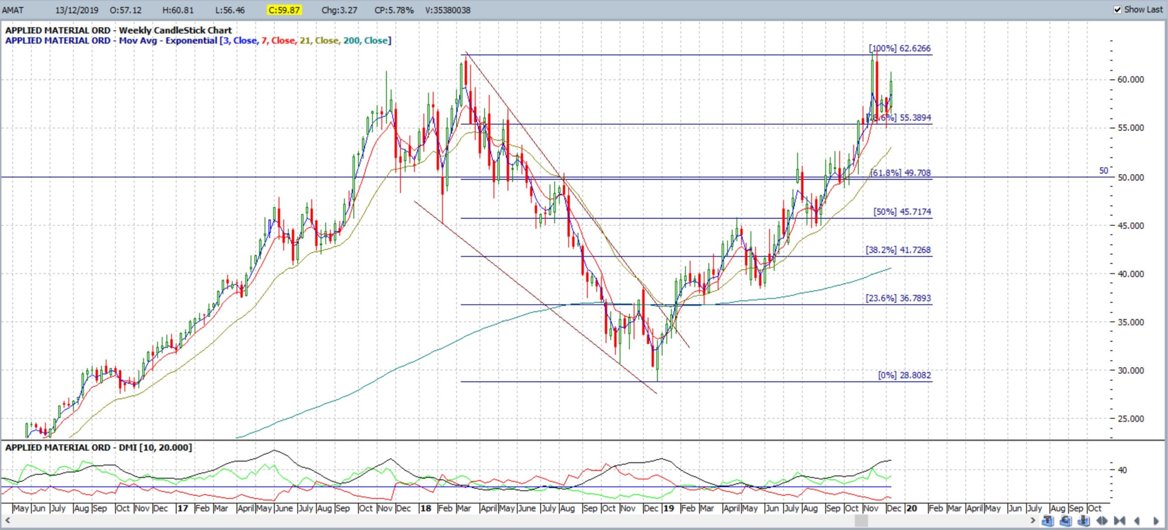
Task: Click the open price O:57.12
Action: click(x=125, y=10)
